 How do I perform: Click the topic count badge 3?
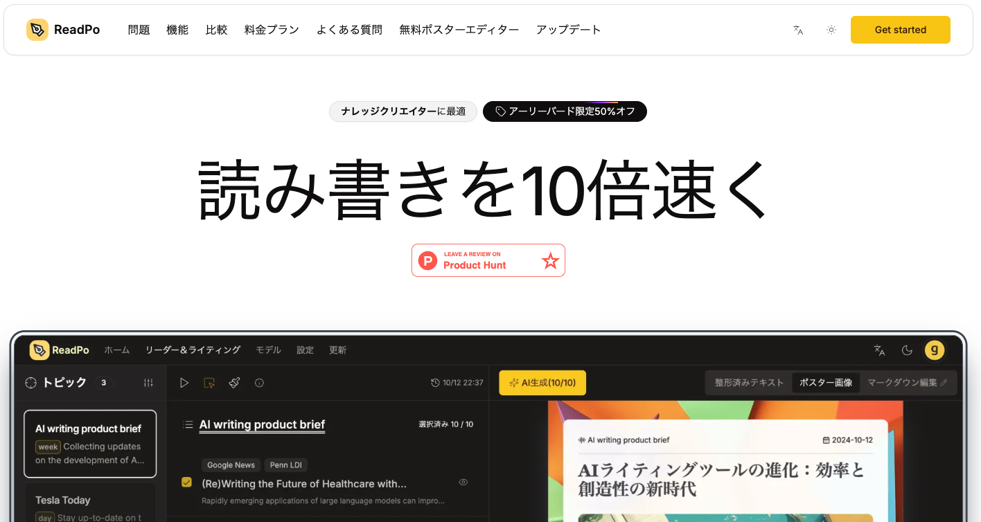click(103, 383)
